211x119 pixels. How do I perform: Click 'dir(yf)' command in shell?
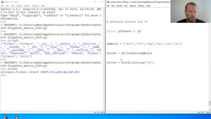coord(13,41)
